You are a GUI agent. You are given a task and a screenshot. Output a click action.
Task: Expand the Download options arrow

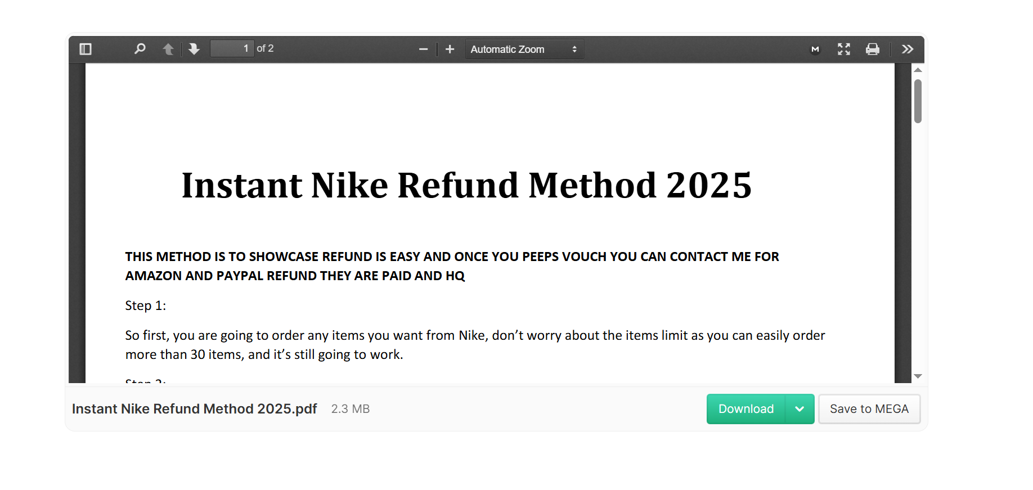pos(800,409)
